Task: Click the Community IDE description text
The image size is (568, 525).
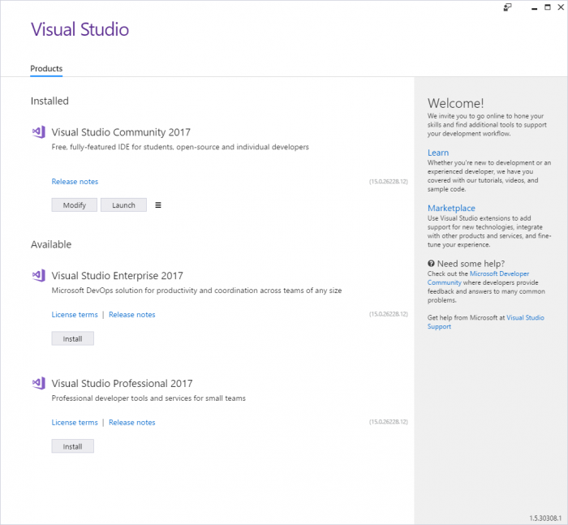Action: (x=180, y=147)
